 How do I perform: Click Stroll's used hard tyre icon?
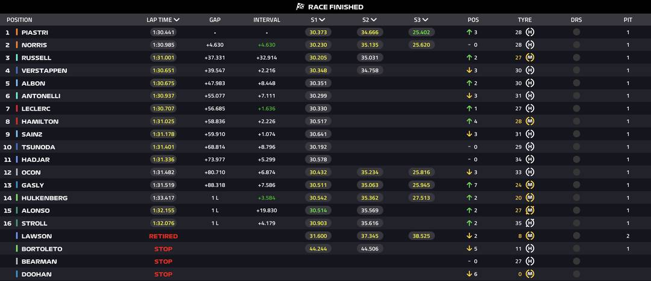pos(530,223)
